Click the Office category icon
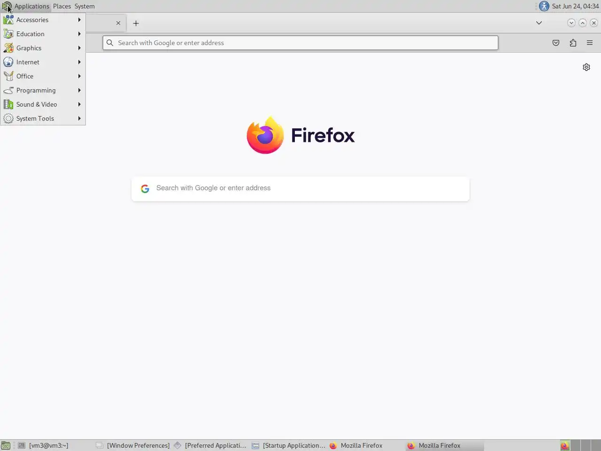This screenshot has height=451, width=601. pos(8,76)
